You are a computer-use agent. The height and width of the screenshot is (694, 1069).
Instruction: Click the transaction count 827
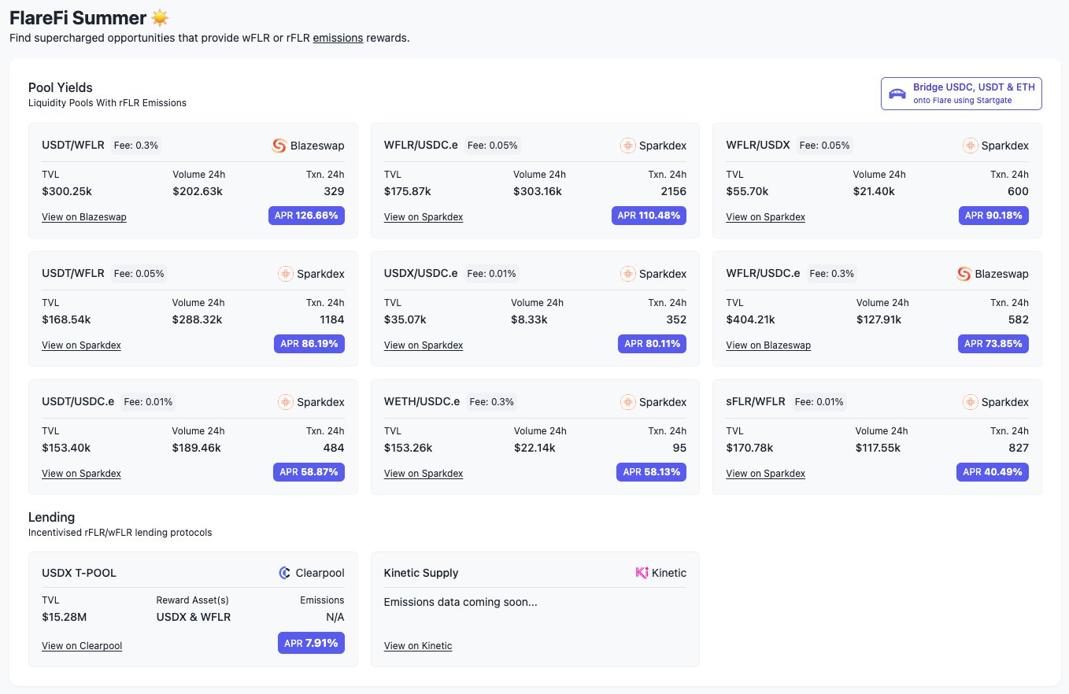pyautogui.click(x=1018, y=448)
